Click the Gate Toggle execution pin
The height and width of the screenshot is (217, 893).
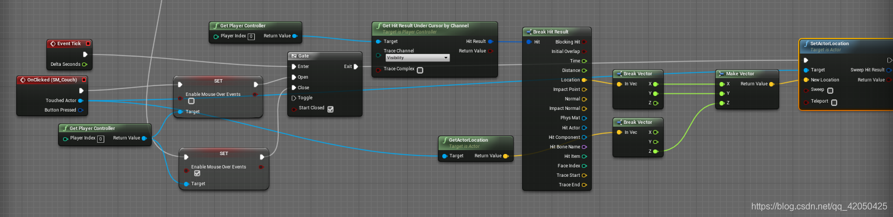tap(294, 98)
